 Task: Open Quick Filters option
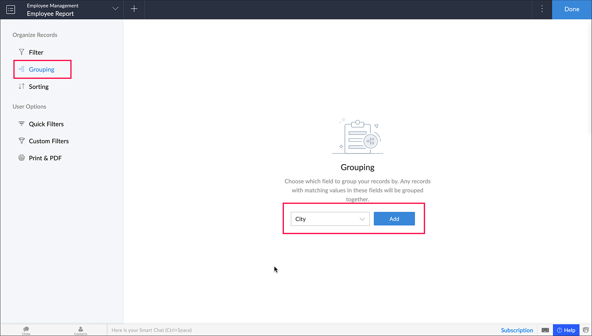(46, 124)
